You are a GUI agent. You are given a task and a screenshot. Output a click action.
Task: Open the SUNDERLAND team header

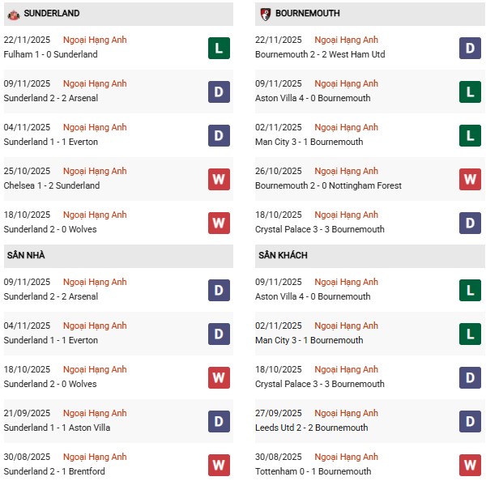point(52,14)
